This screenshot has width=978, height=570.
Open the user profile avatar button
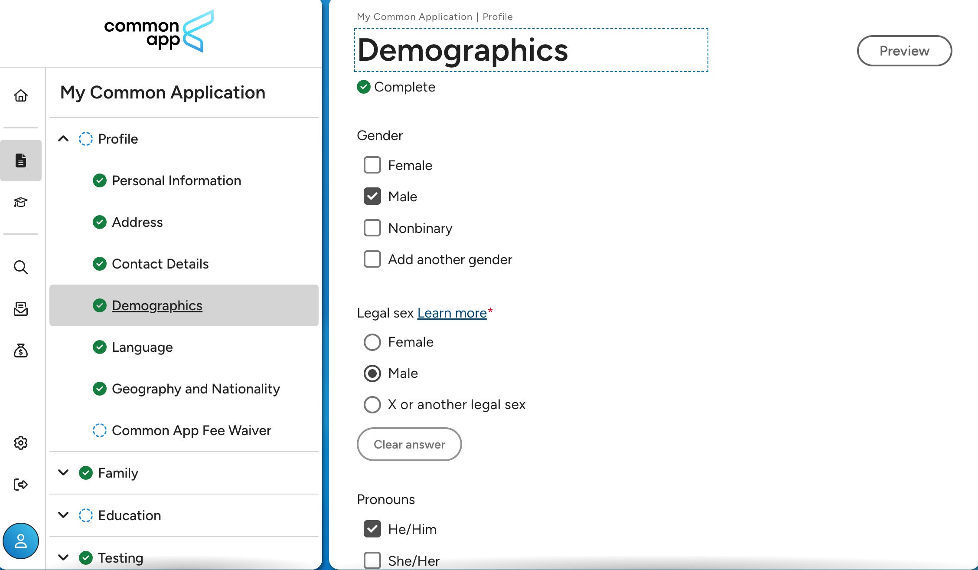click(21, 541)
